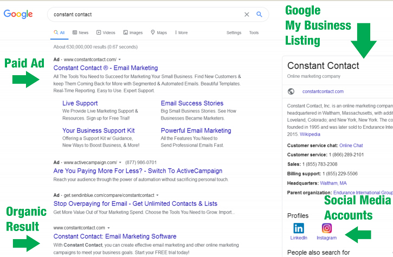
Task: Open the LinkedIn profile icon
Action: [299, 228]
